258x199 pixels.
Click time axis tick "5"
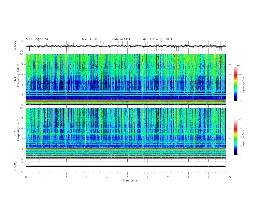tap(127, 177)
